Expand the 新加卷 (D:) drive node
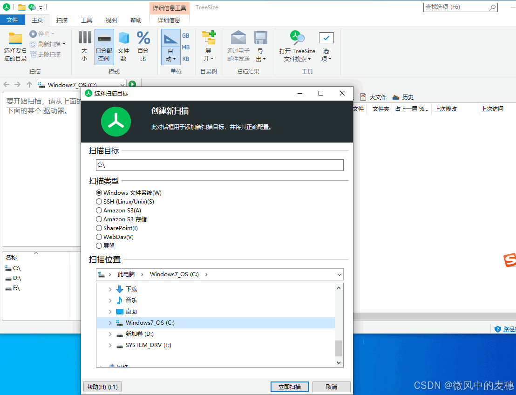 pyautogui.click(x=110, y=334)
